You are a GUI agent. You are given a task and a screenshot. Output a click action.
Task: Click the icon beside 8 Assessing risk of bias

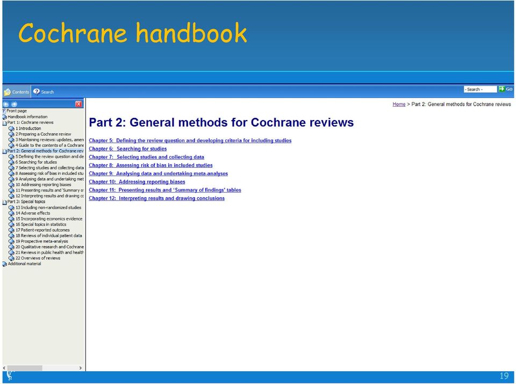pyautogui.click(x=11, y=173)
